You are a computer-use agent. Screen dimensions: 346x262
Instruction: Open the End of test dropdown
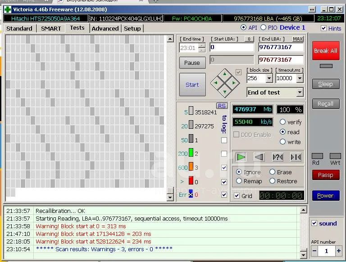[x=300, y=92]
